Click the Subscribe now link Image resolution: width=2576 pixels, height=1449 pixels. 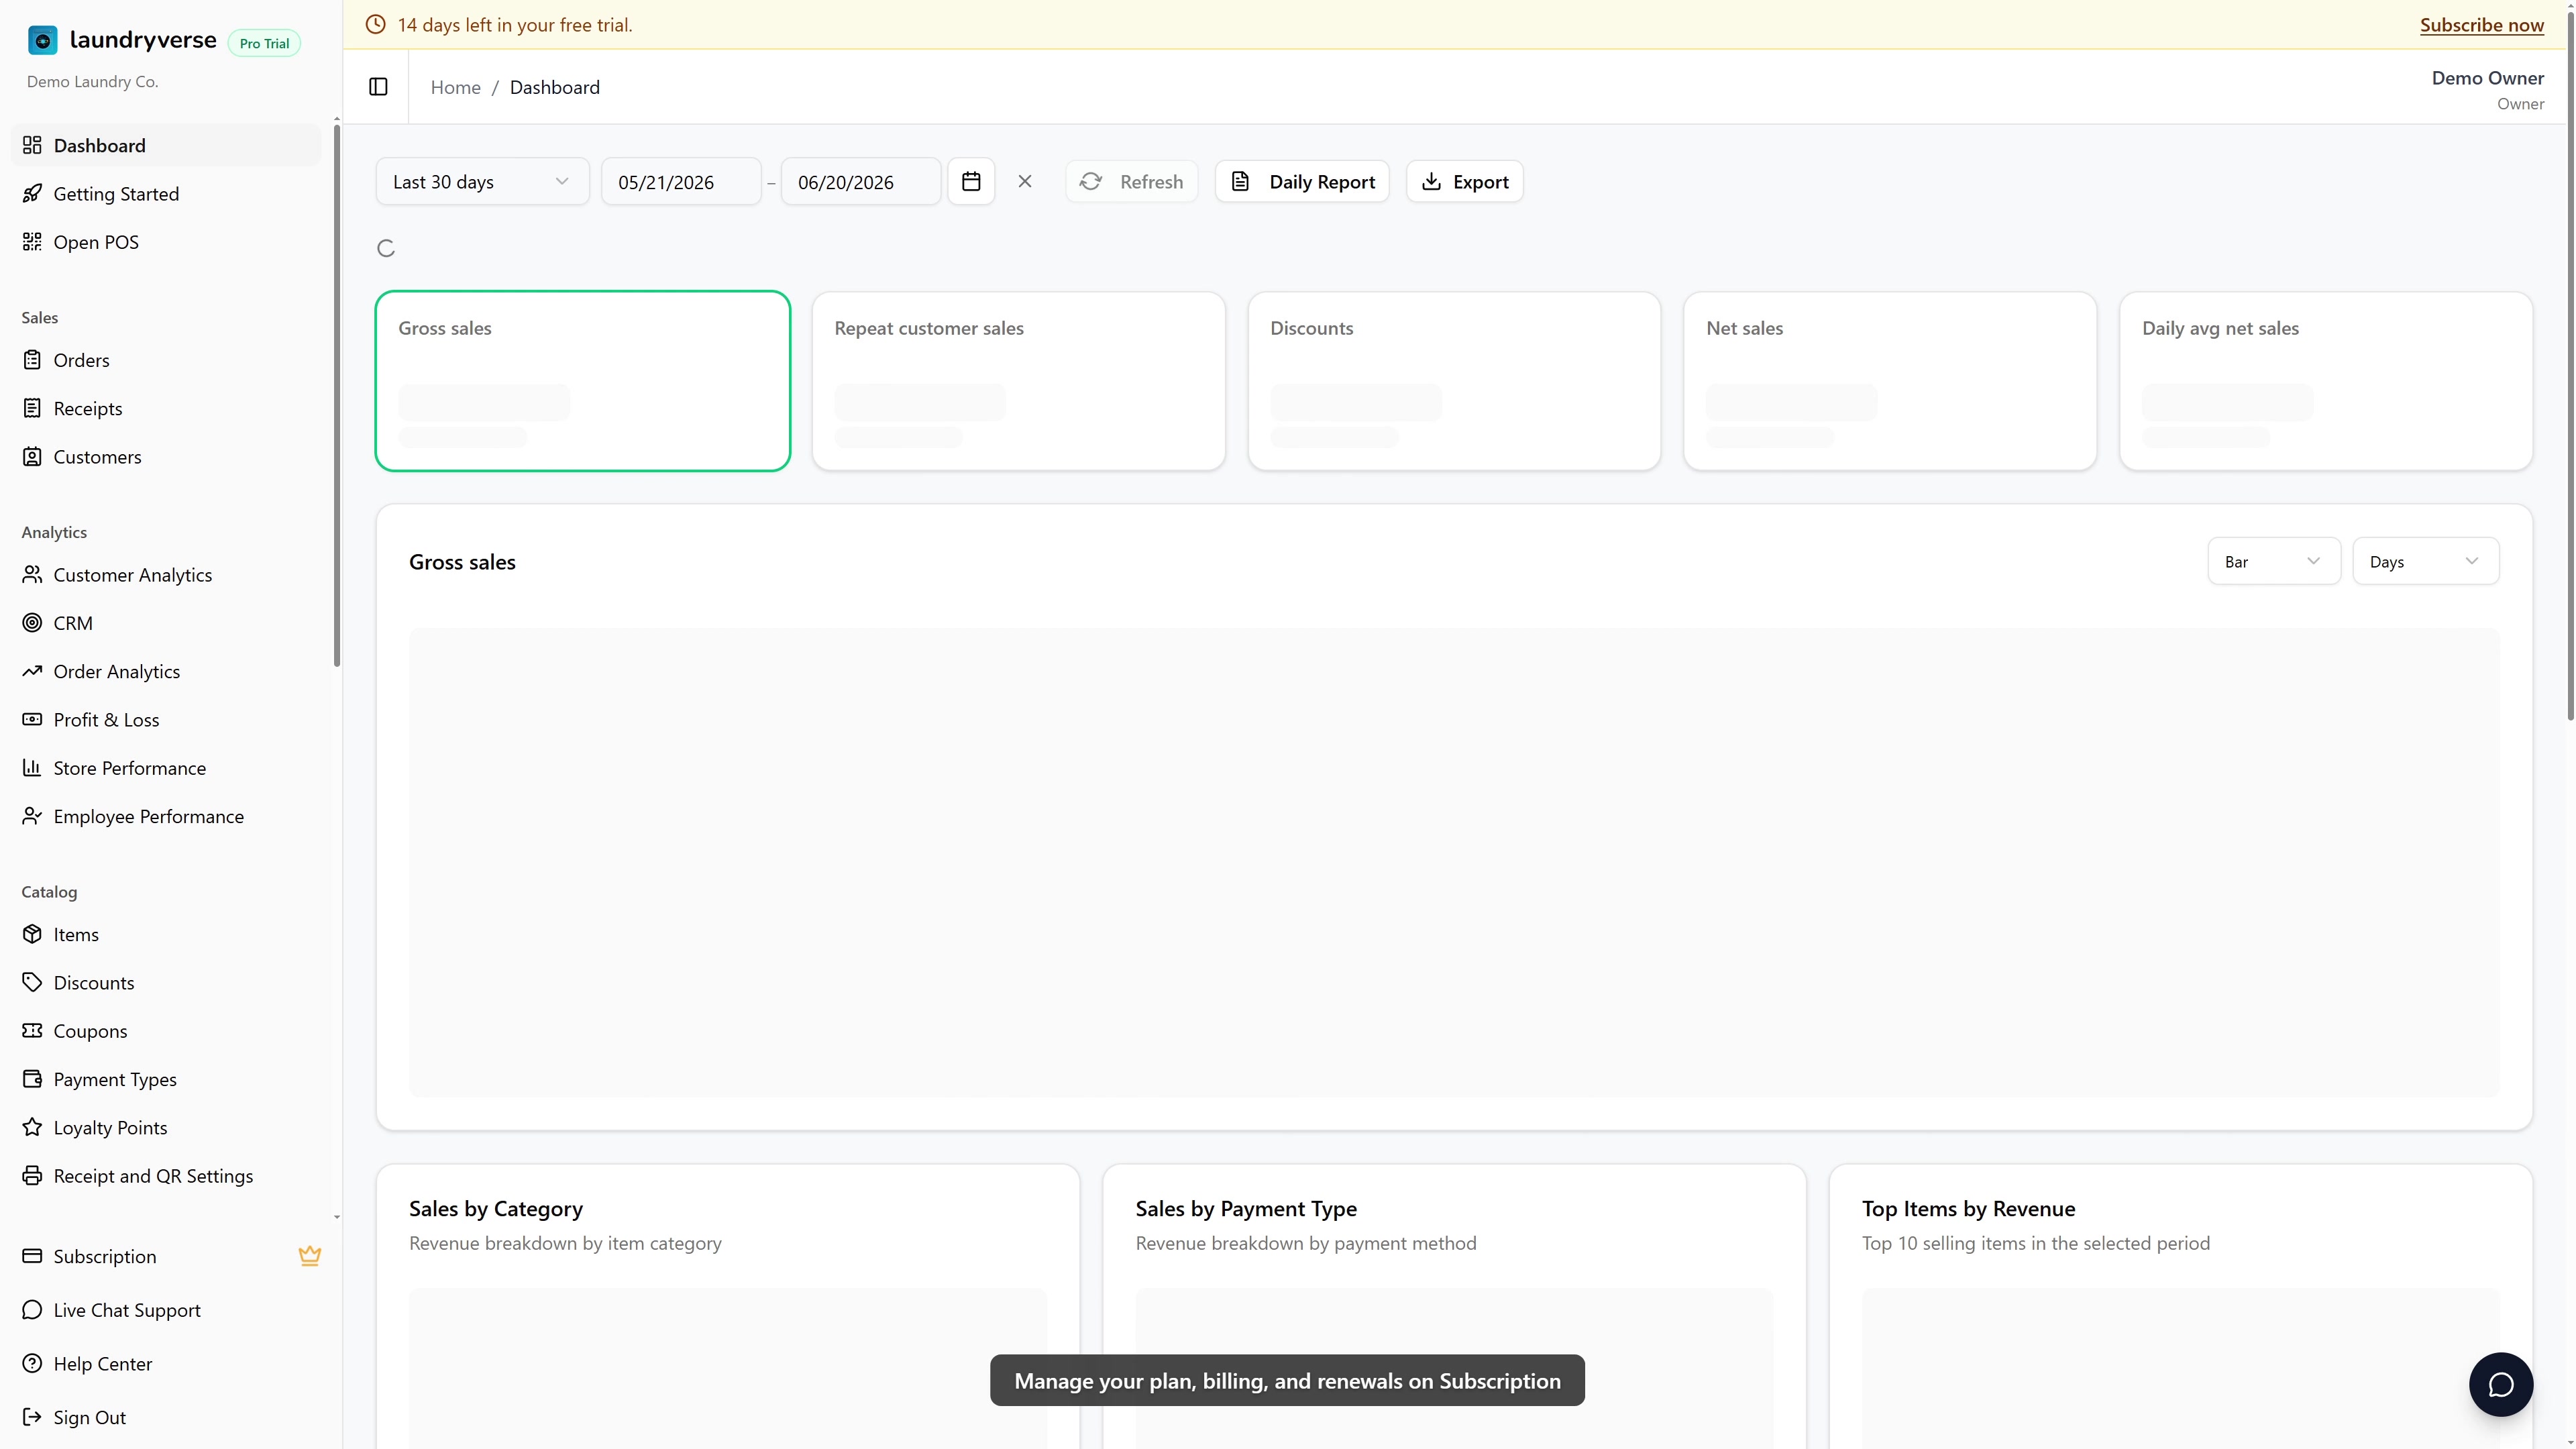2481,25
